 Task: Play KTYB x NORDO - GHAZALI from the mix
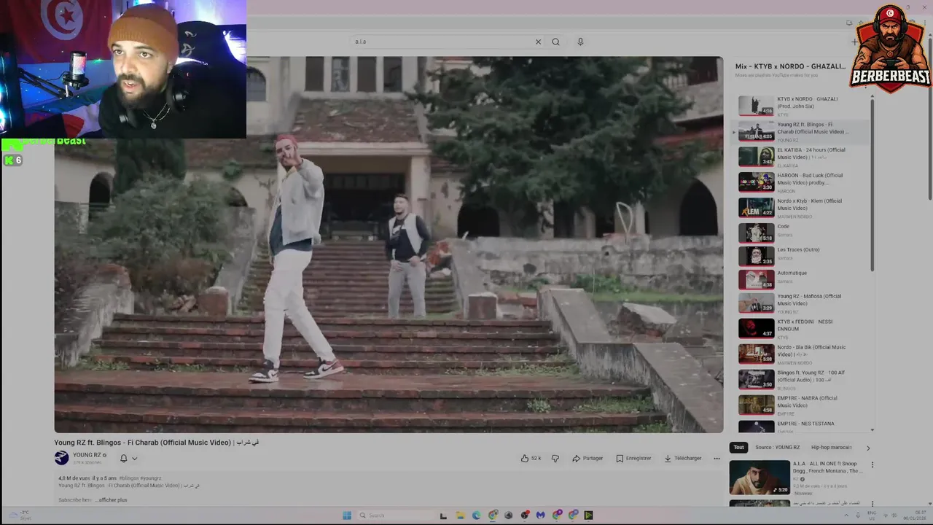[x=802, y=106]
